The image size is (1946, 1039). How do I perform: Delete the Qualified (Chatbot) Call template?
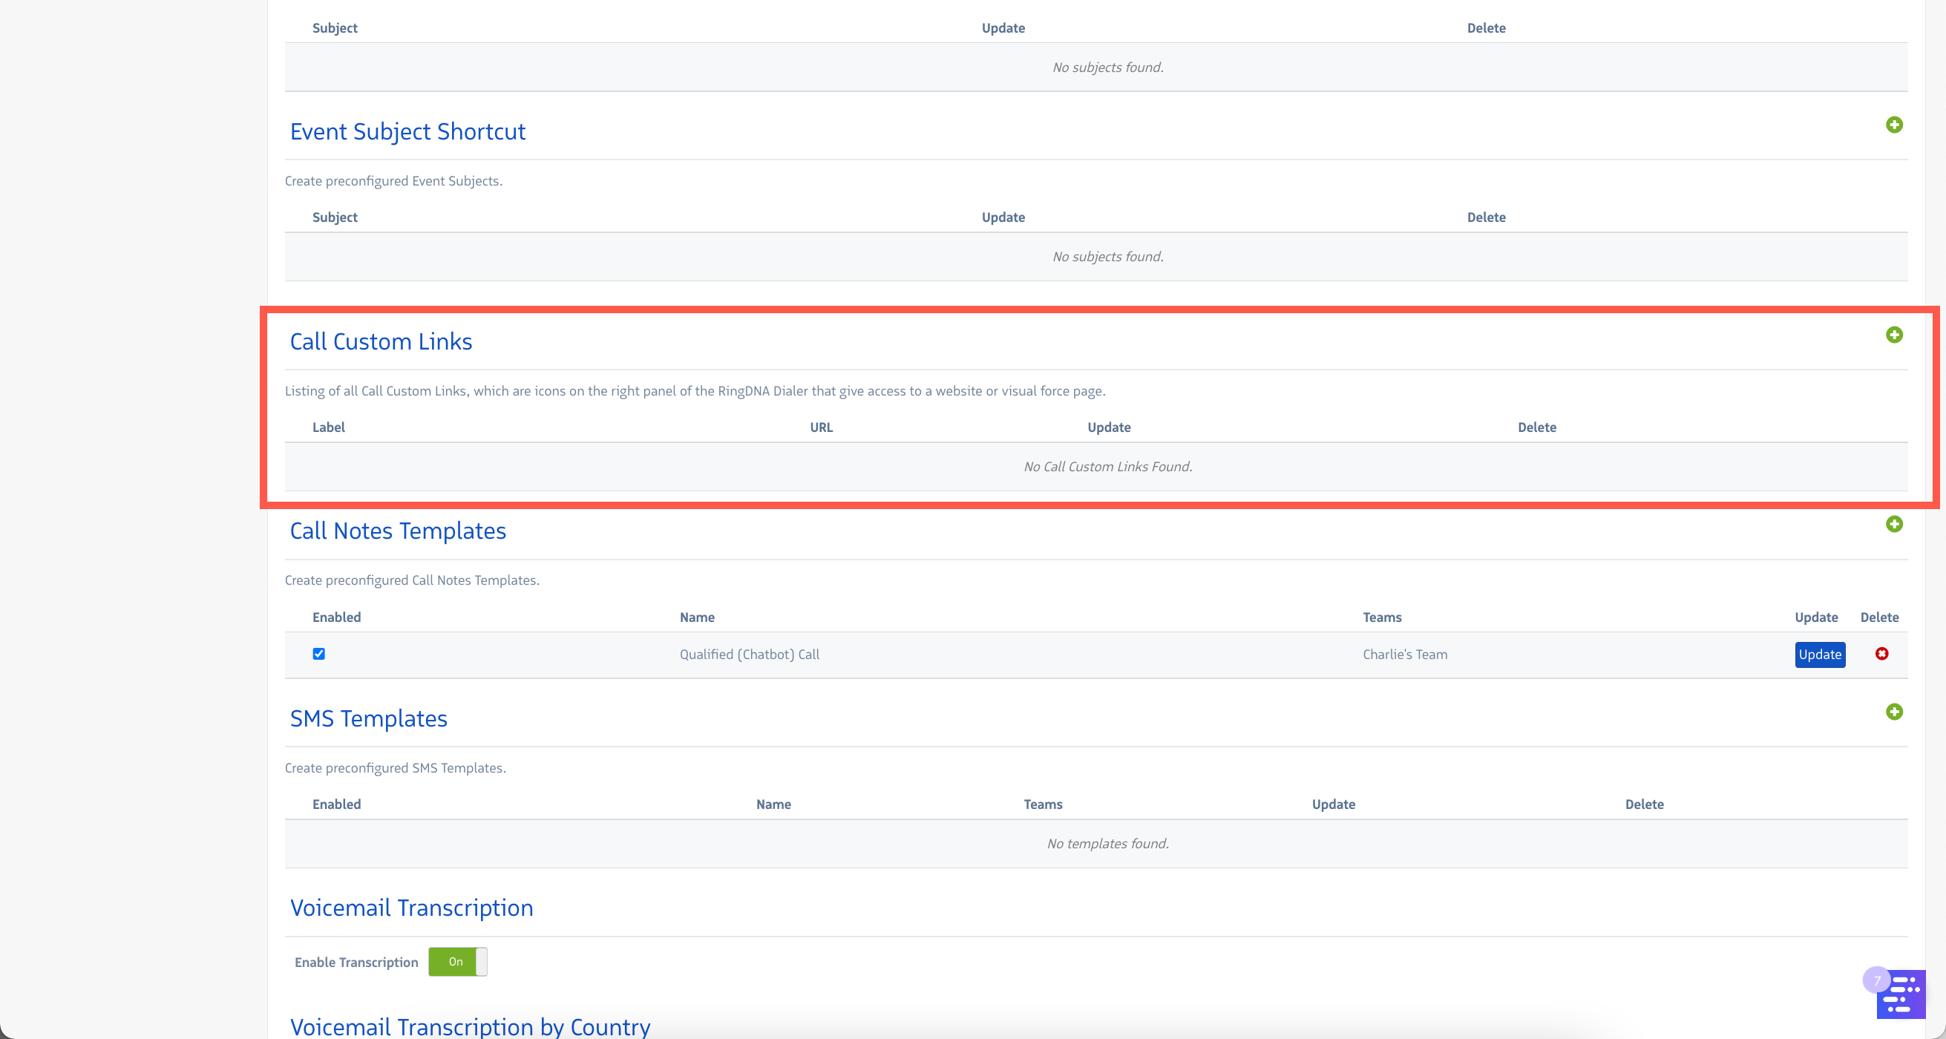click(1881, 654)
